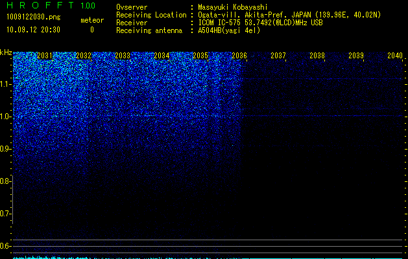Click the A504HB(yagi 4el) antenna text

(229, 30)
